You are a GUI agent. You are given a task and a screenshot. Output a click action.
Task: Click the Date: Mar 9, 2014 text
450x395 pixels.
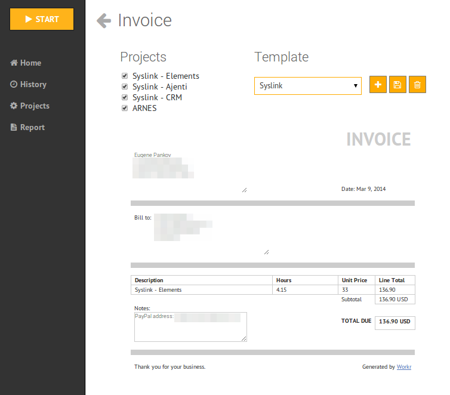[363, 189]
